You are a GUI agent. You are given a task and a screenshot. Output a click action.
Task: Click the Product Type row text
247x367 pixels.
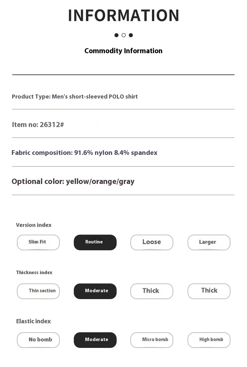point(75,97)
